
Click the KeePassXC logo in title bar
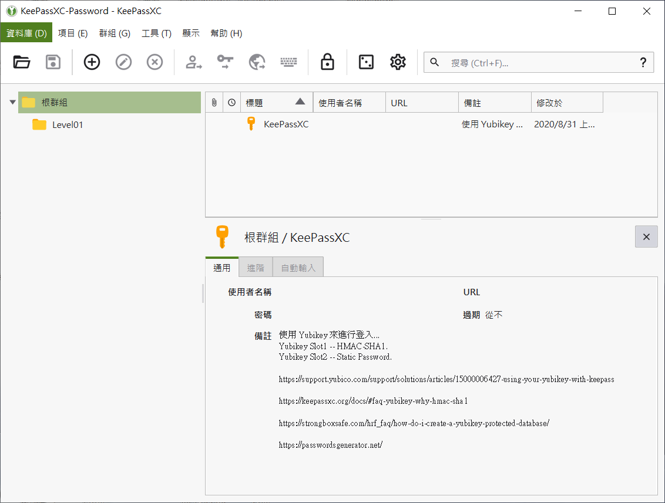11,11
